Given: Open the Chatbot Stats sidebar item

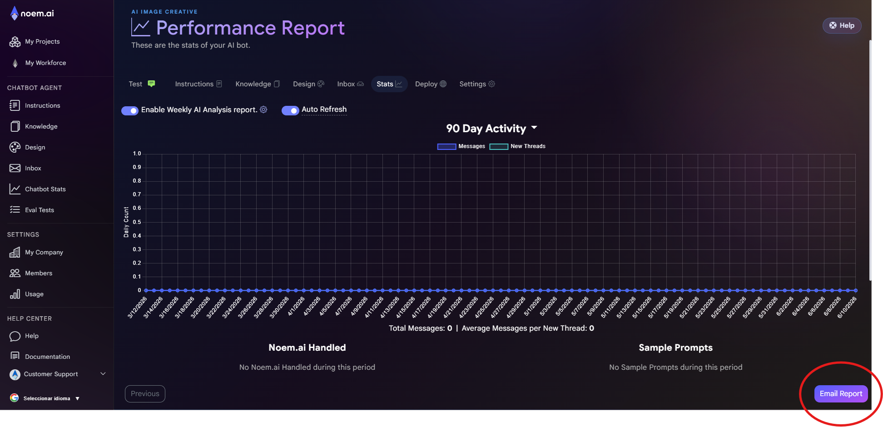Looking at the screenshot, I should point(38,189).
